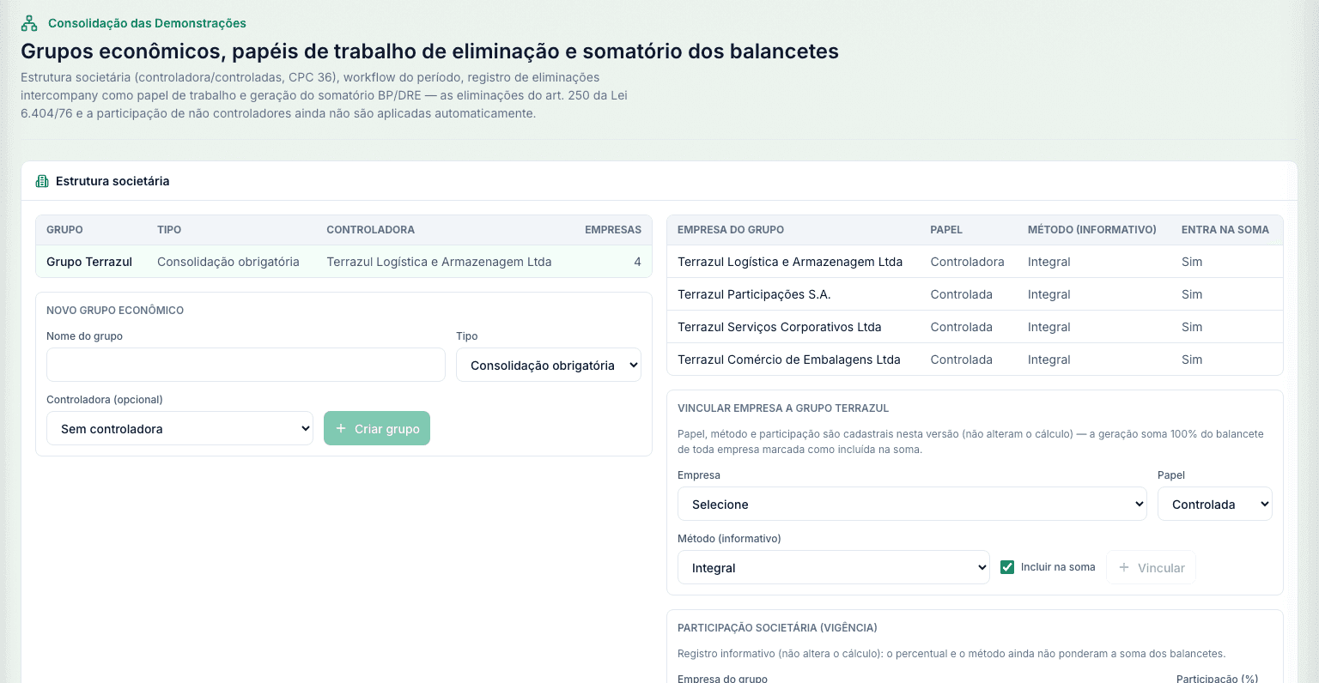The width and height of the screenshot is (1319, 683).
Task: Click the TIPO column header
Action: point(169,230)
